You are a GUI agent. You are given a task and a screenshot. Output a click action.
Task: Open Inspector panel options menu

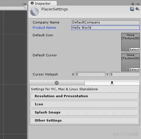point(138,4)
